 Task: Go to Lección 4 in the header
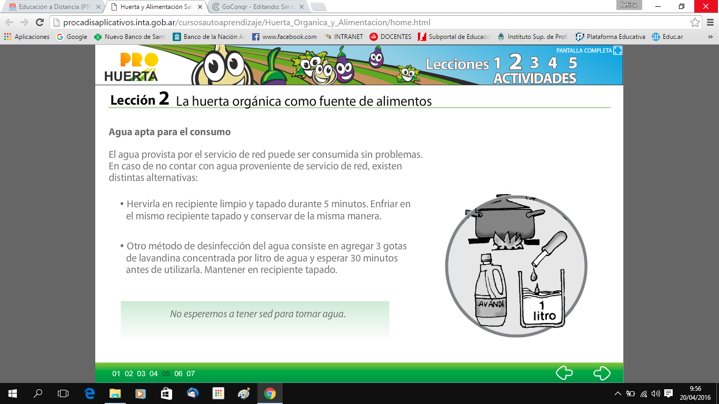point(552,63)
